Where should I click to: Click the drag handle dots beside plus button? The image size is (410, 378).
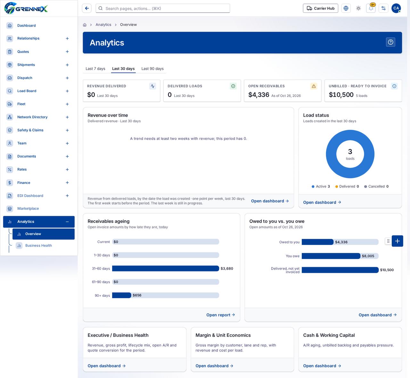[x=388, y=241]
